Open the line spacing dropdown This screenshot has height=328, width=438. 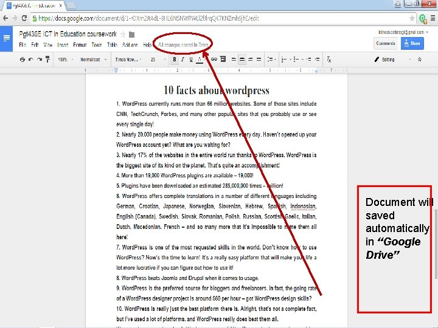[x=271, y=60]
